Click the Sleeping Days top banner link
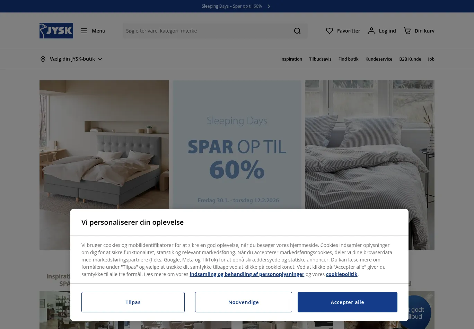The height and width of the screenshot is (329, 474). coord(232,6)
